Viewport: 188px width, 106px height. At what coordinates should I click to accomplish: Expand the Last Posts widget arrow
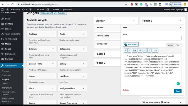coord(83,76)
